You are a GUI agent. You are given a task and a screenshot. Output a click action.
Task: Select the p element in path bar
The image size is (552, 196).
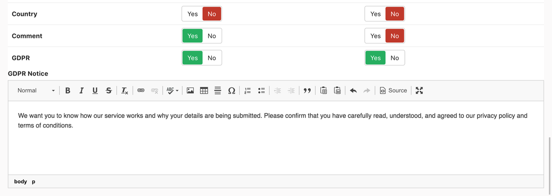(x=34, y=181)
